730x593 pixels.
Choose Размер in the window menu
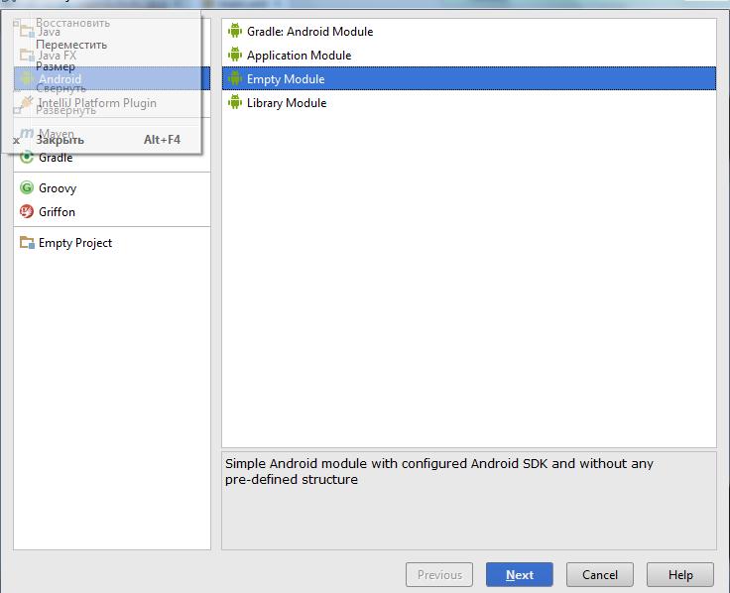pyautogui.click(x=101, y=66)
